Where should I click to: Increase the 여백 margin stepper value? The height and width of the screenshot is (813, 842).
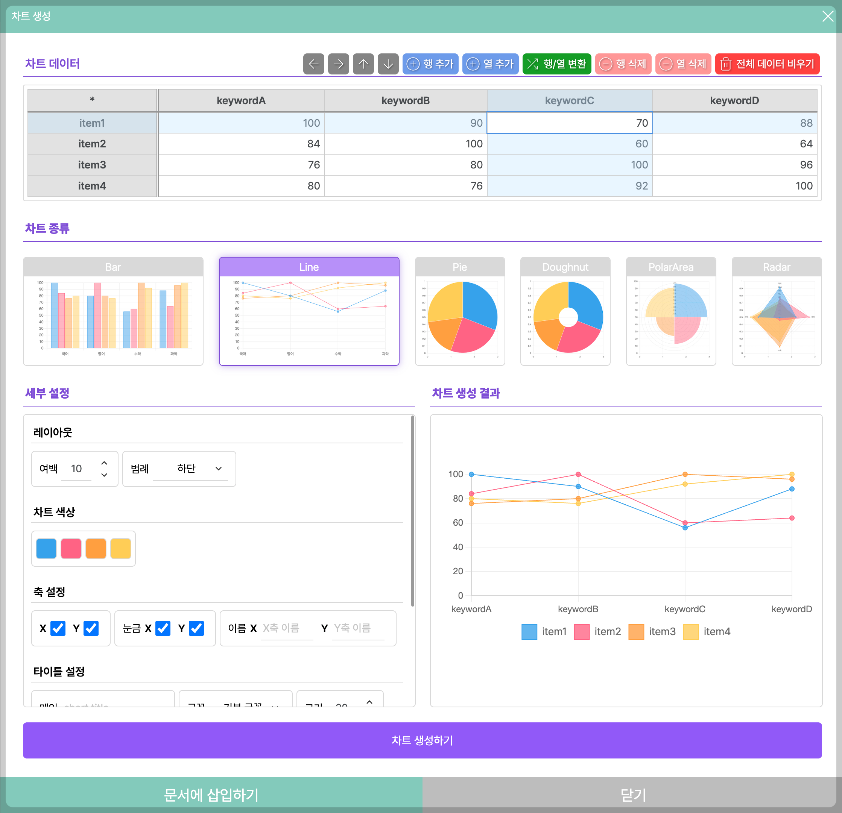pos(104,463)
